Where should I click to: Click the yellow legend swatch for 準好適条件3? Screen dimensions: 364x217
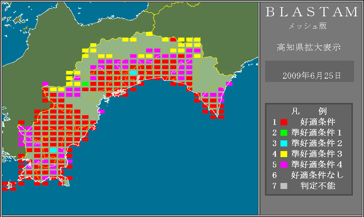[284, 154]
